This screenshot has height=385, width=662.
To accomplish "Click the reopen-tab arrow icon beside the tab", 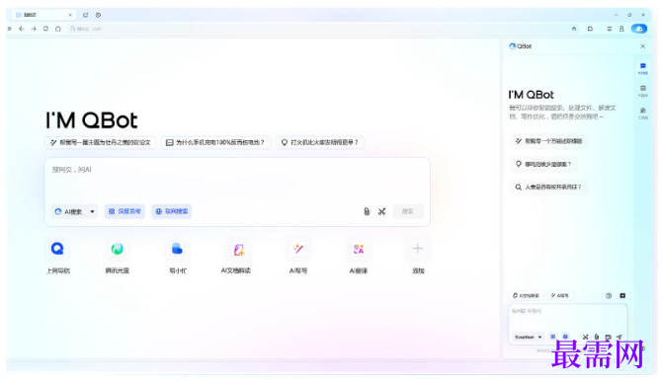I will tap(85, 15).
